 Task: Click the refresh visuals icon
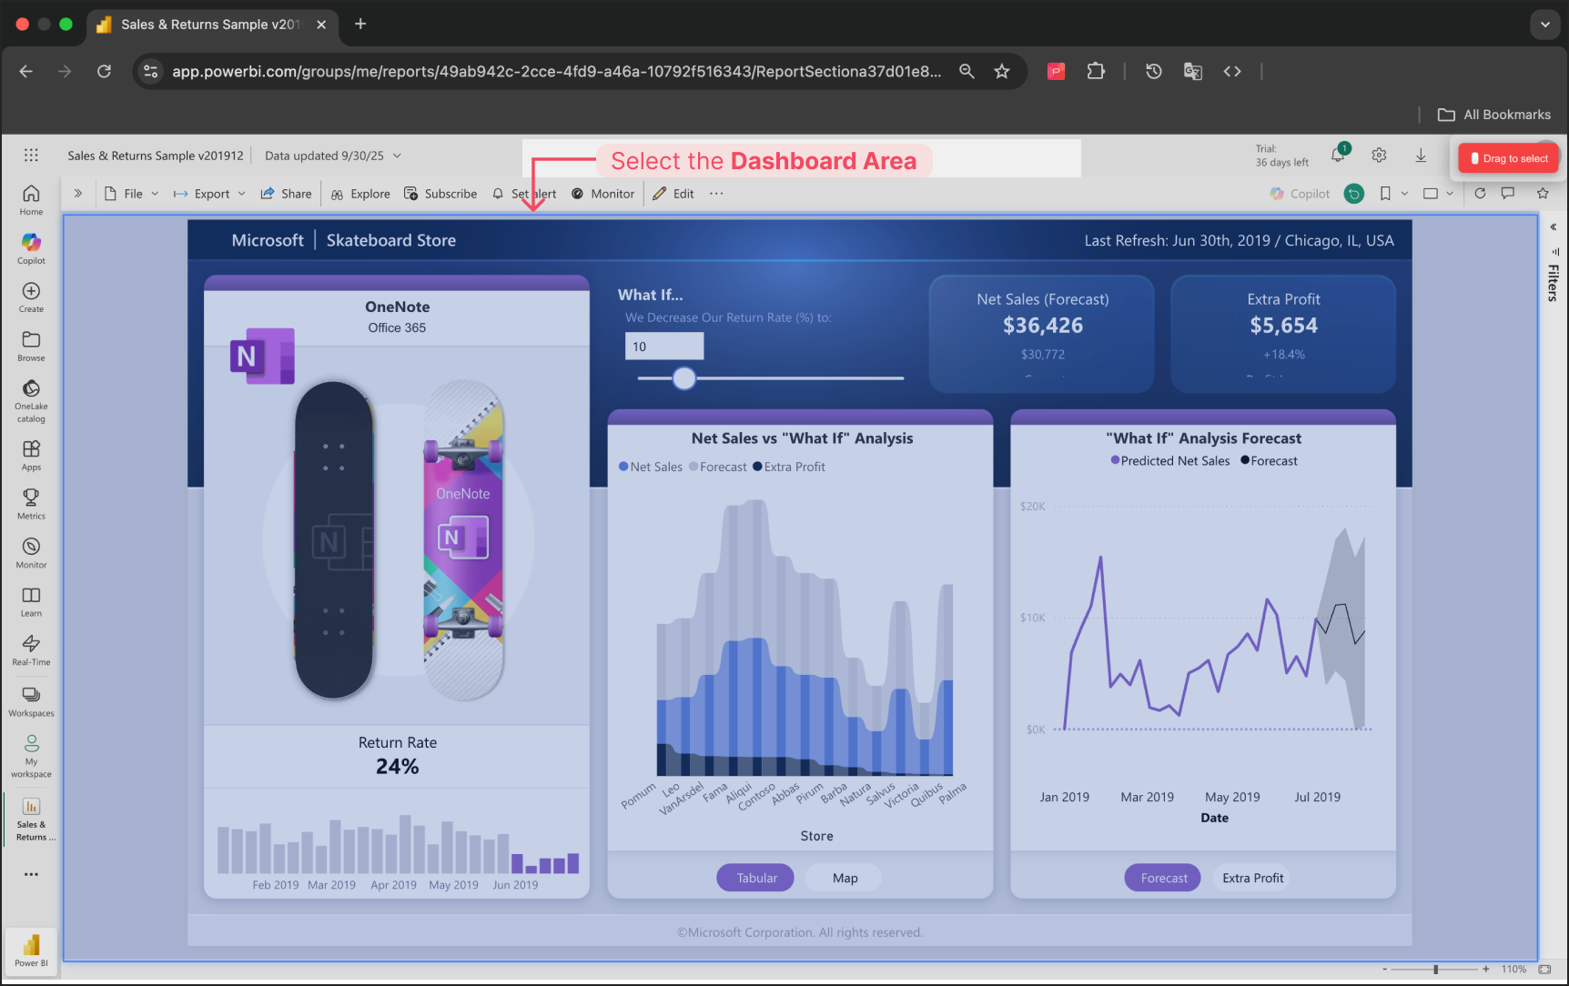pyautogui.click(x=1480, y=194)
